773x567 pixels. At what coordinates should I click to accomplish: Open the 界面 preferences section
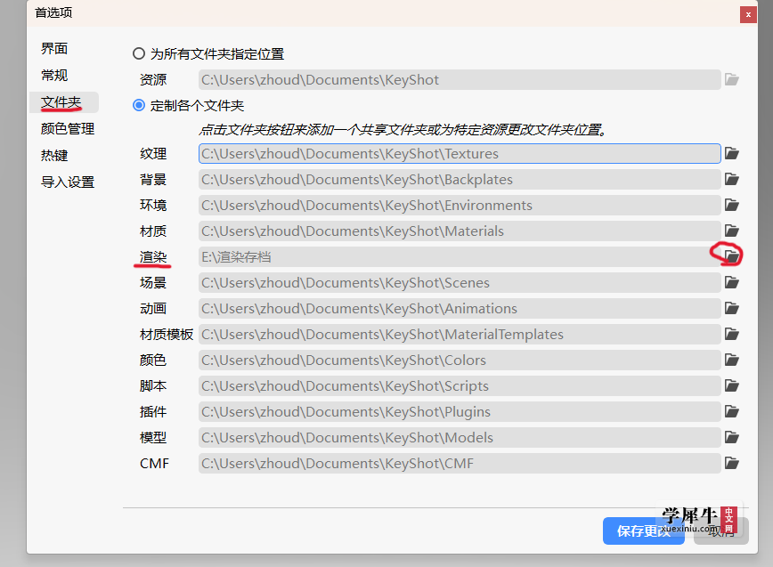click(54, 49)
